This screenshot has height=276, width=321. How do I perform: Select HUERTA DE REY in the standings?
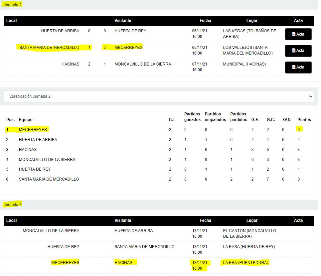coord(35,169)
